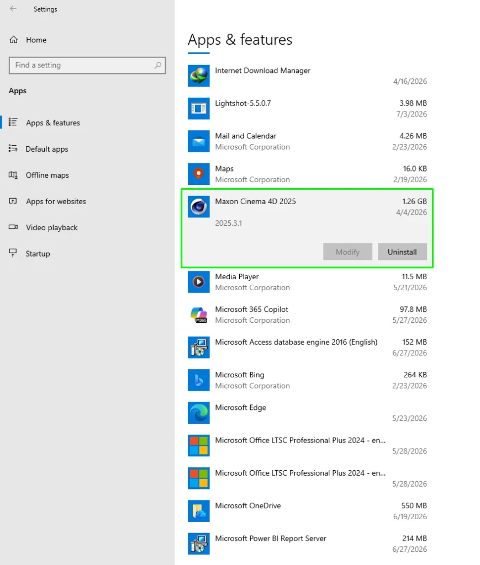Viewport: 480px width, 565px height.
Task: Select Lightshot-5.5.0.7 entry name
Action: click(x=242, y=103)
